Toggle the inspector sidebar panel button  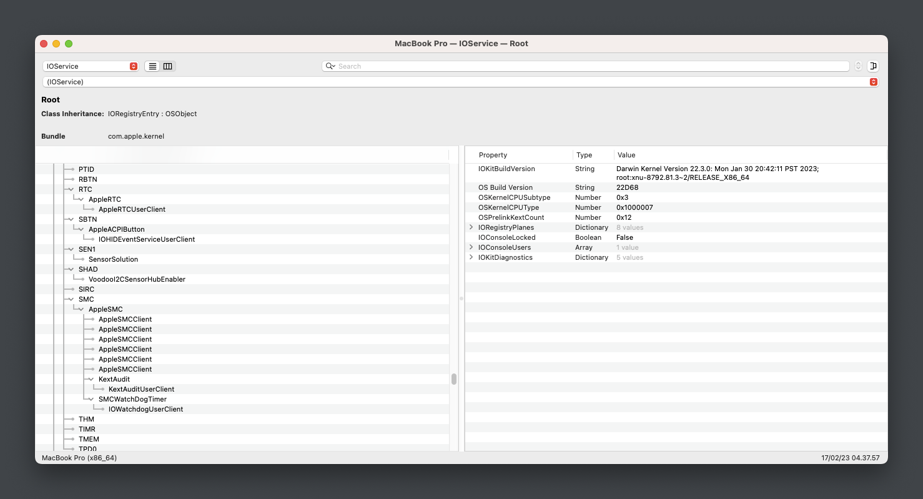pyautogui.click(x=873, y=66)
